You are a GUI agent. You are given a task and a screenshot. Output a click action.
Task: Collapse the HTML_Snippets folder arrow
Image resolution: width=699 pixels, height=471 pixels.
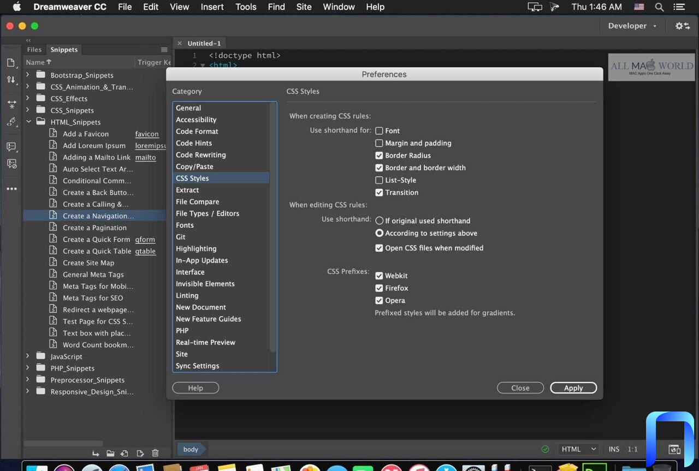click(28, 122)
